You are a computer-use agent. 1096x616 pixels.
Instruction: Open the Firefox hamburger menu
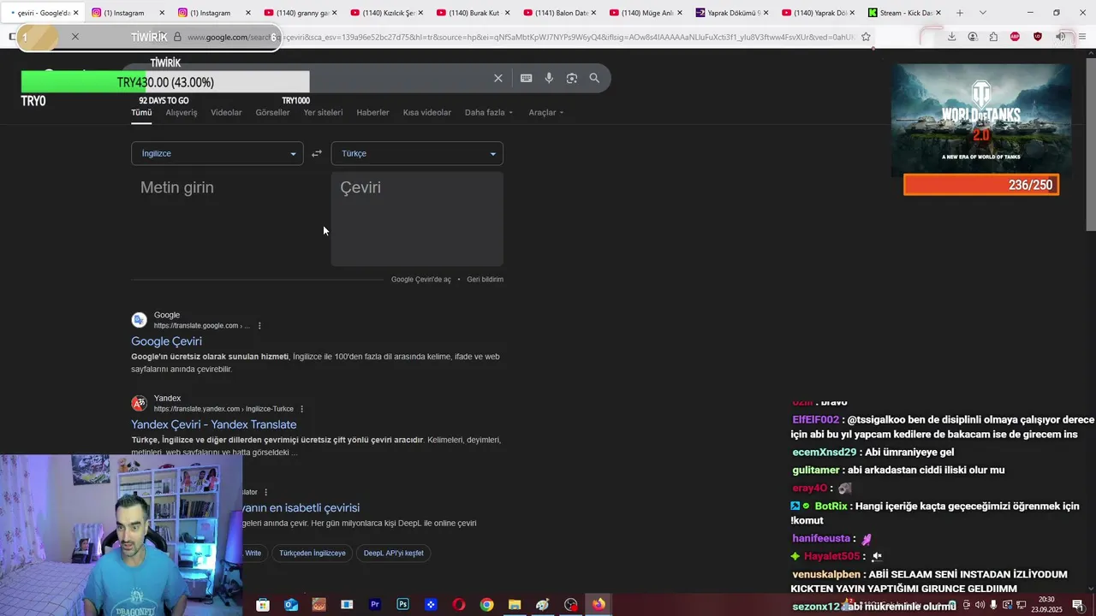[1082, 37]
